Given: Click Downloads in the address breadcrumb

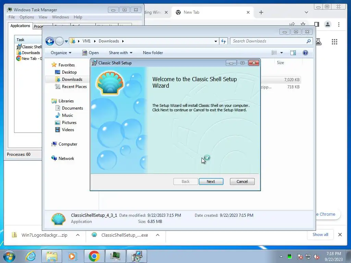Looking at the screenshot, I should (109, 41).
